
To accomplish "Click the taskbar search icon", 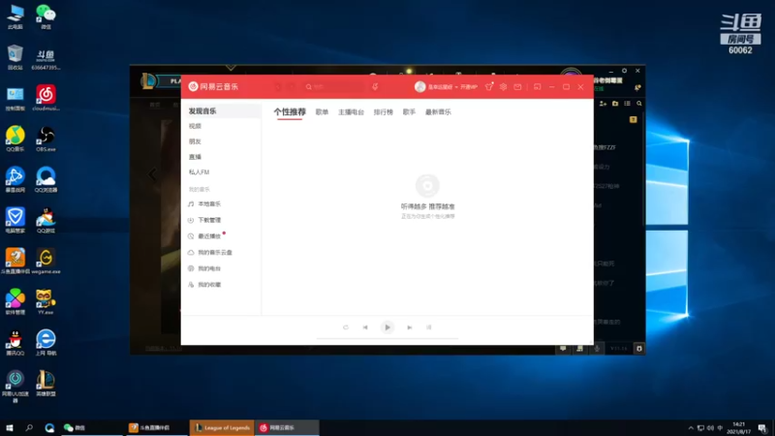I will (x=29, y=428).
